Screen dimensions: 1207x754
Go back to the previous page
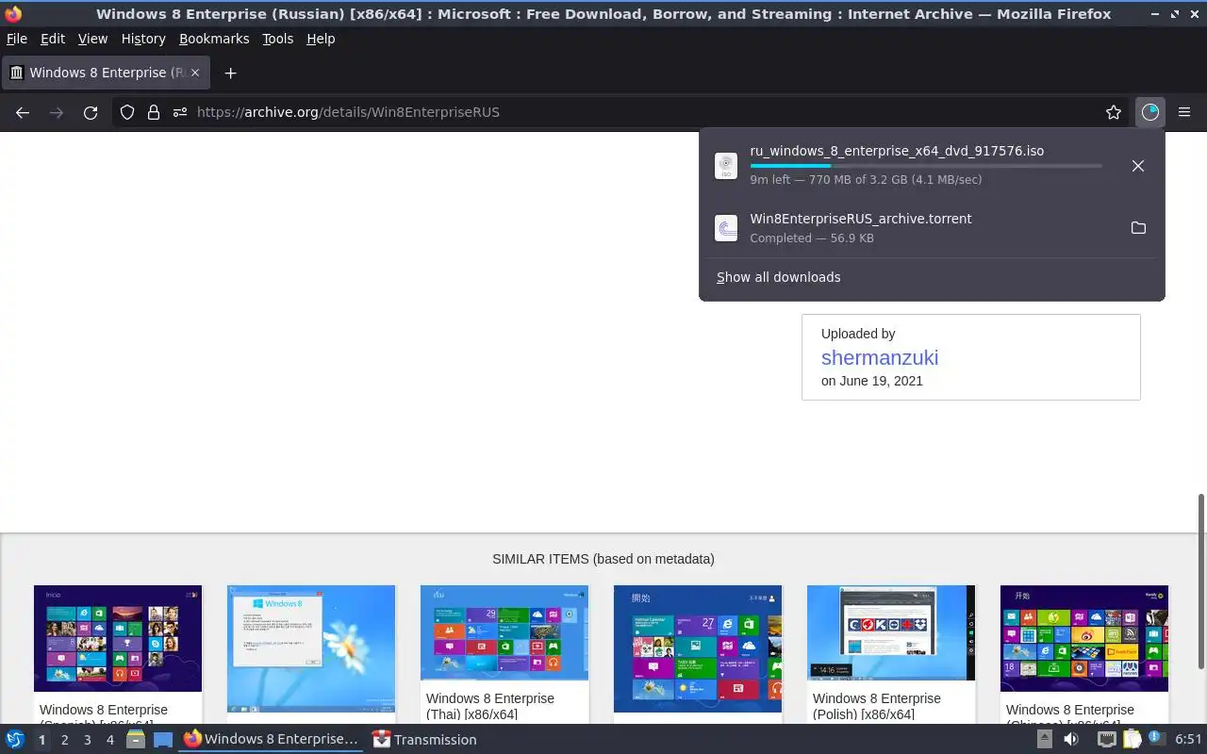(23, 112)
